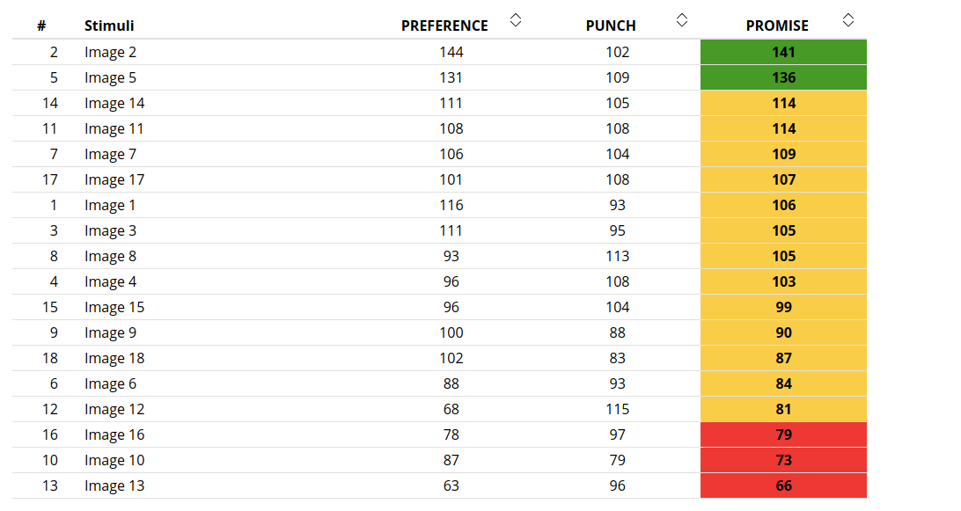Viewport: 961px width, 511px height.
Task: Select the red PROMISE cell showing 66
Action: 783,485
